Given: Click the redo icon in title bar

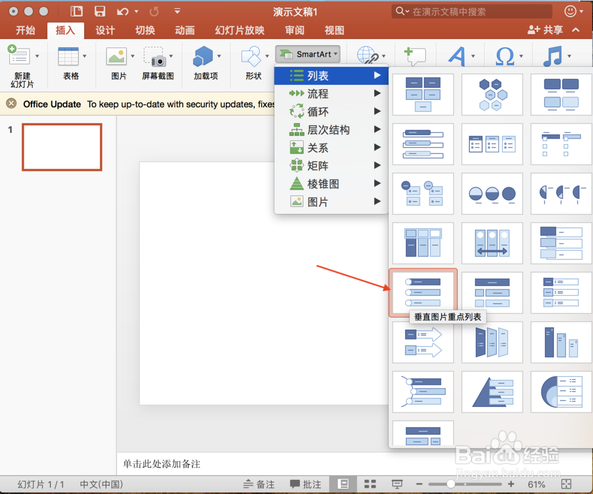Looking at the screenshot, I should tap(154, 12).
